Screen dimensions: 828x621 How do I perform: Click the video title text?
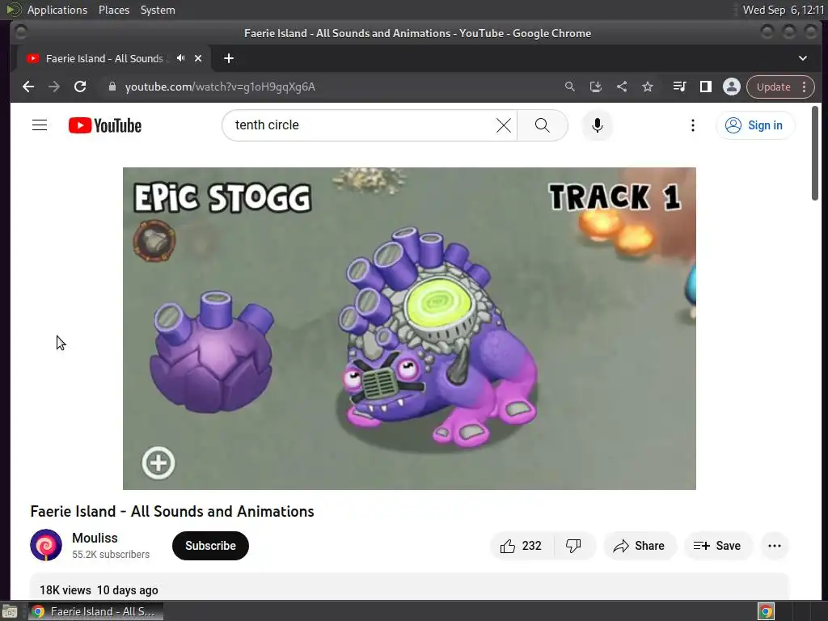(172, 511)
